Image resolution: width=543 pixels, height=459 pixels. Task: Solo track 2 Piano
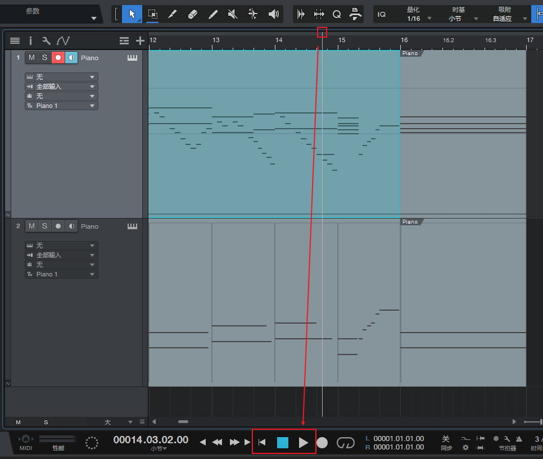pos(44,226)
